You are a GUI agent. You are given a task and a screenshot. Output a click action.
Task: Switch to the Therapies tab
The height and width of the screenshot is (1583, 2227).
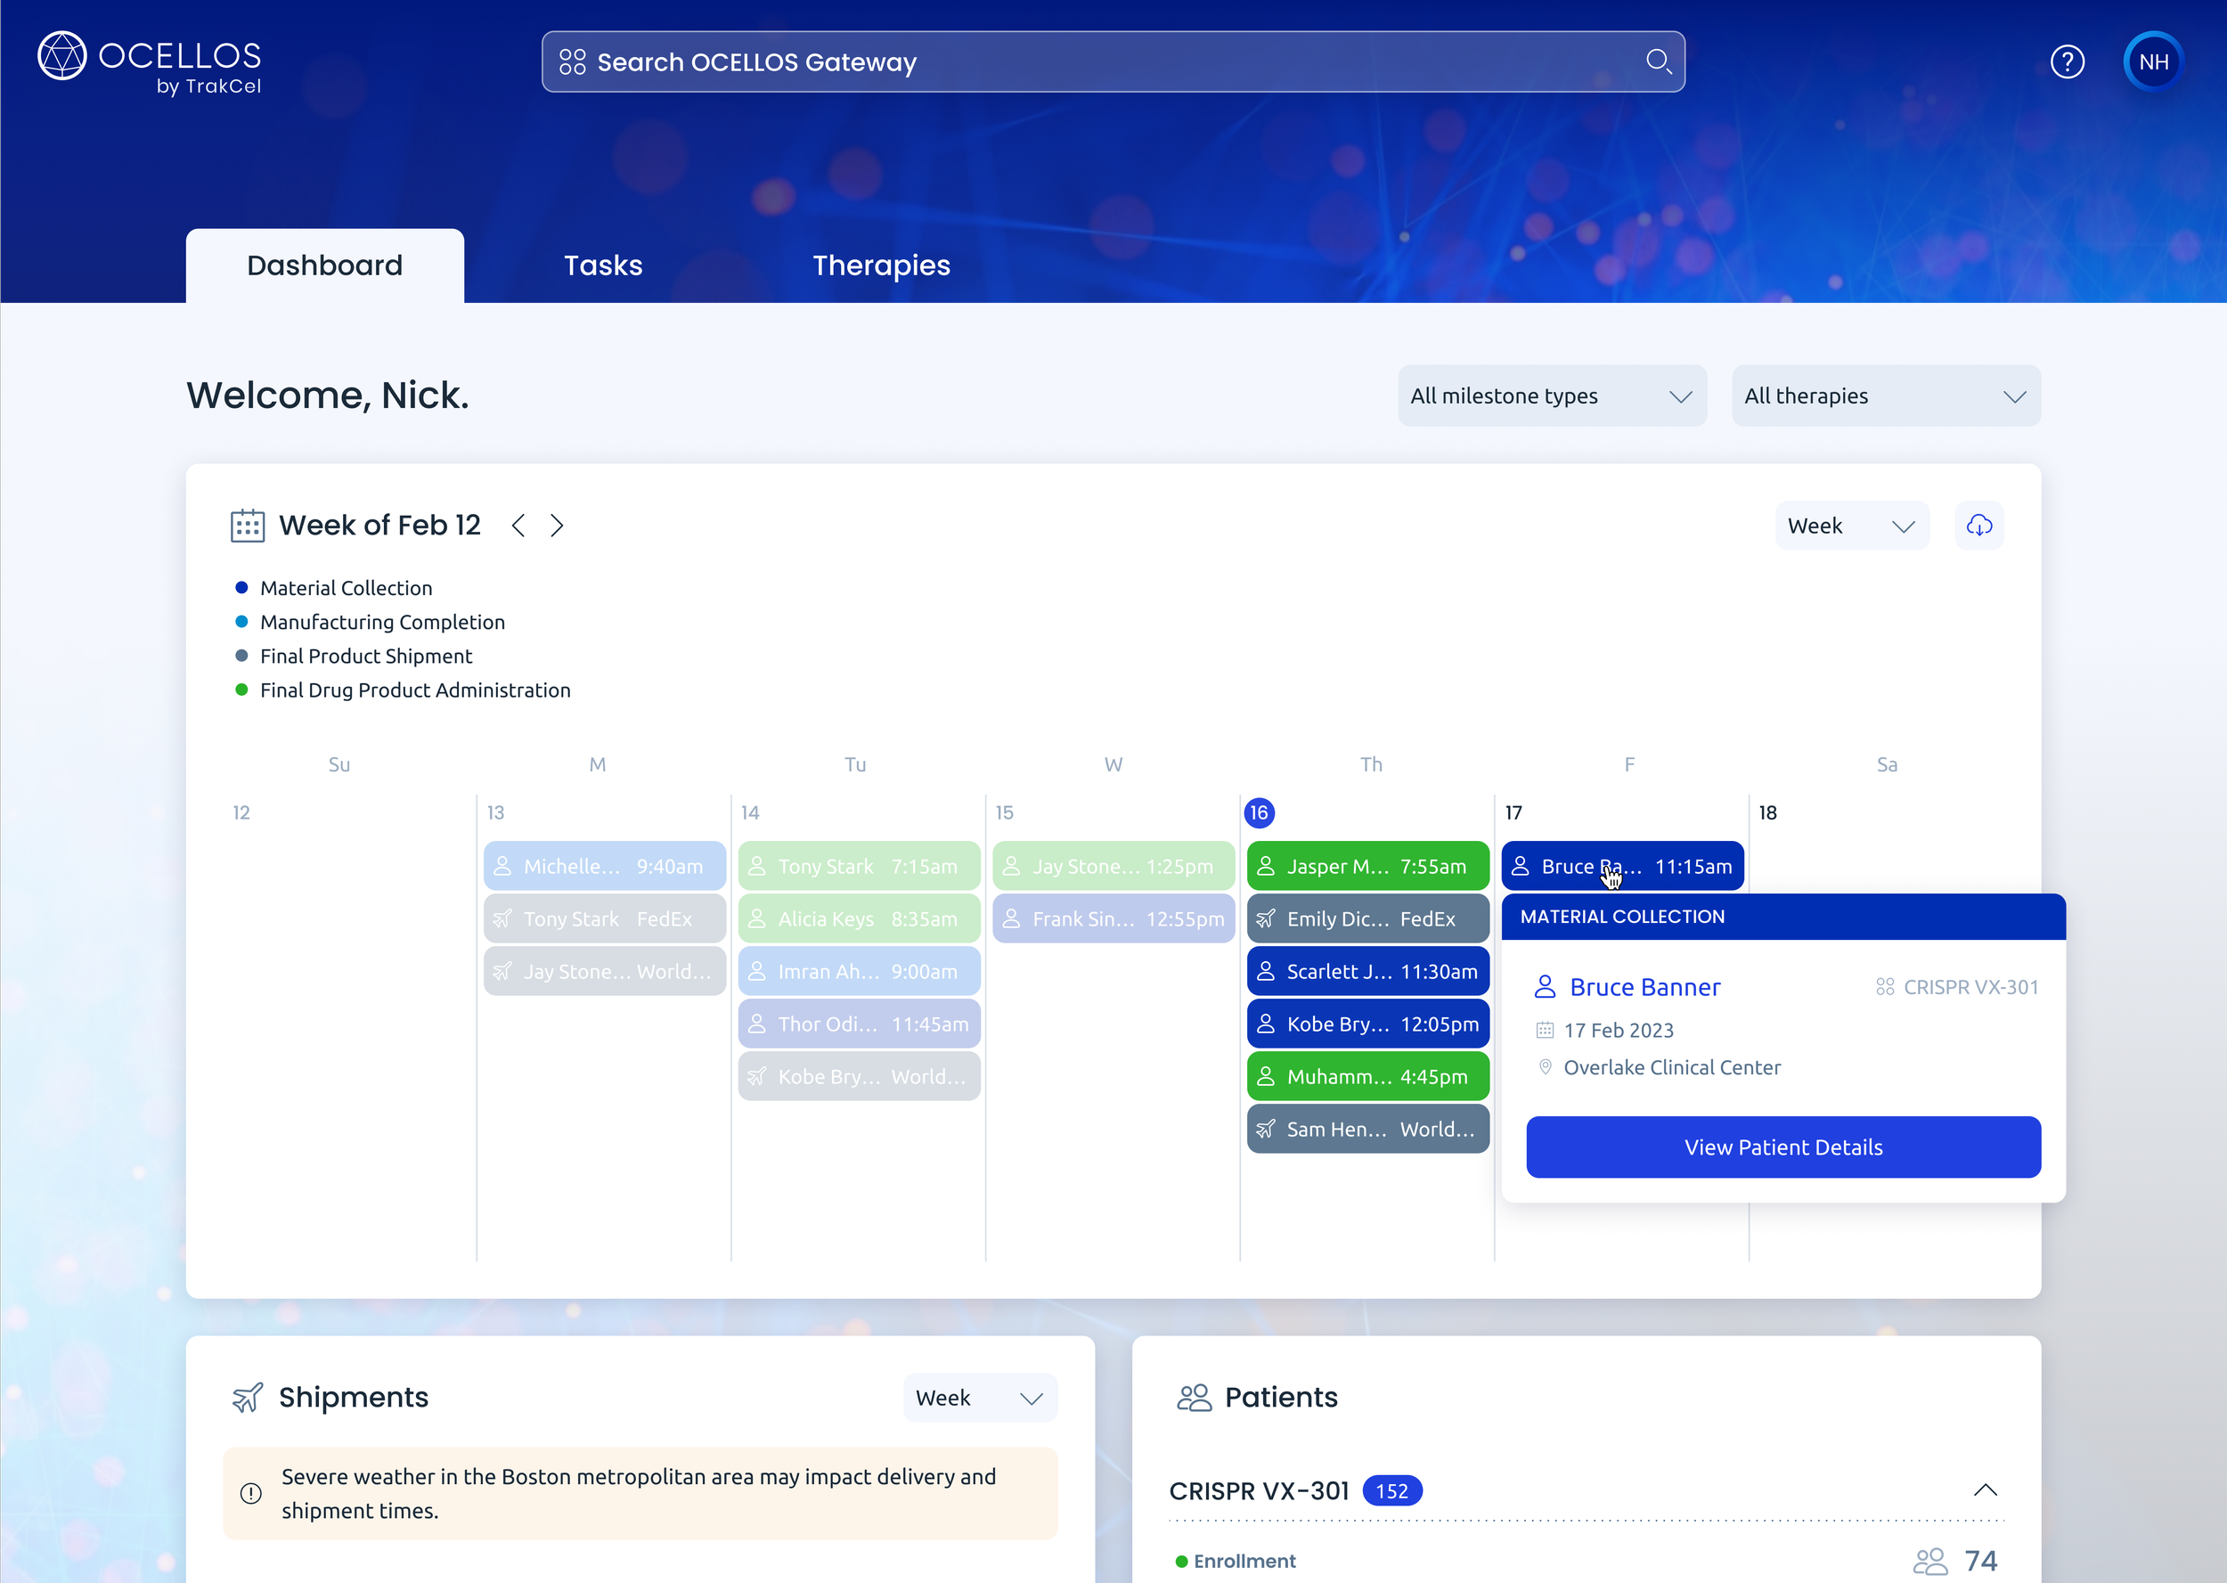(x=881, y=265)
